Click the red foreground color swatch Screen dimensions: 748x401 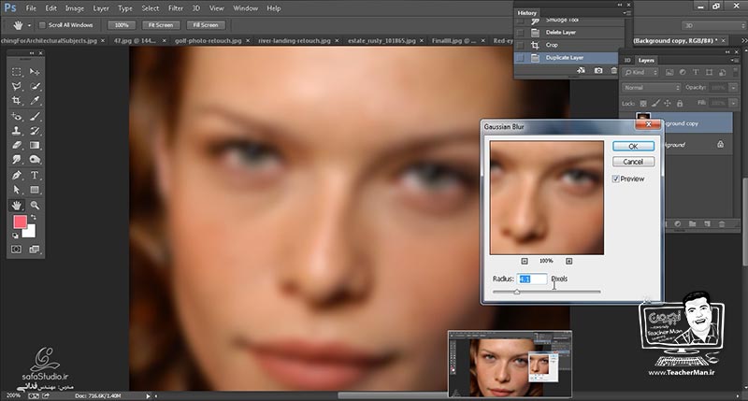20,222
